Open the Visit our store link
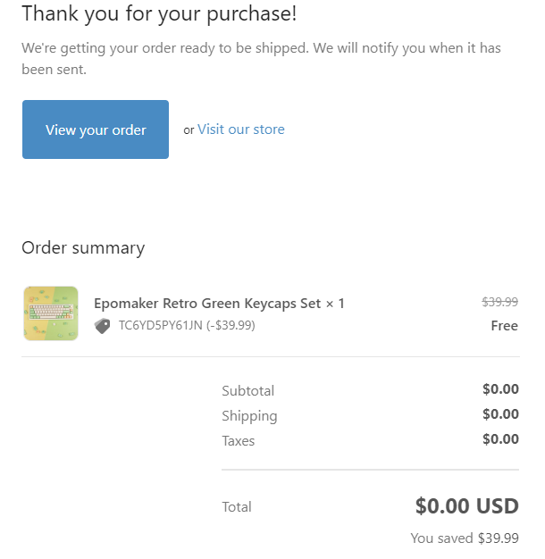The width and height of the screenshot is (545, 559). click(x=241, y=129)
